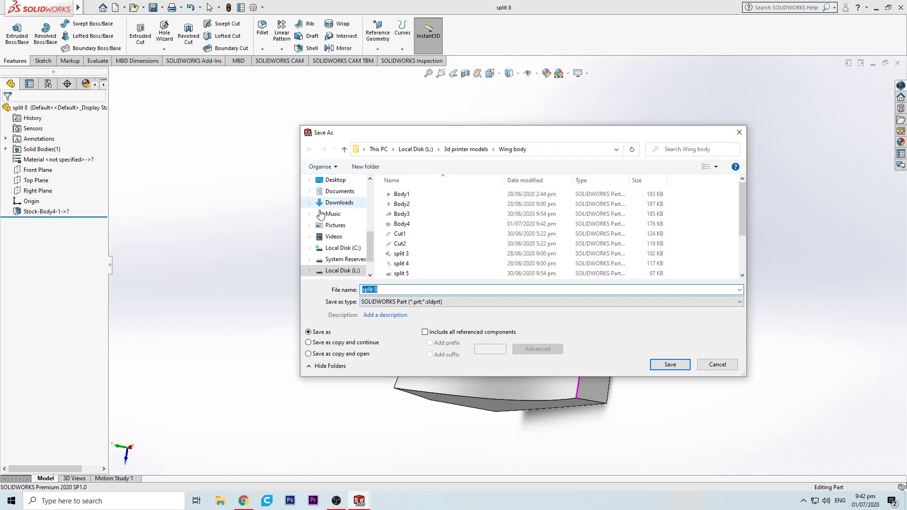Switch to the SOLIDWORKS CAM tab

280,61
